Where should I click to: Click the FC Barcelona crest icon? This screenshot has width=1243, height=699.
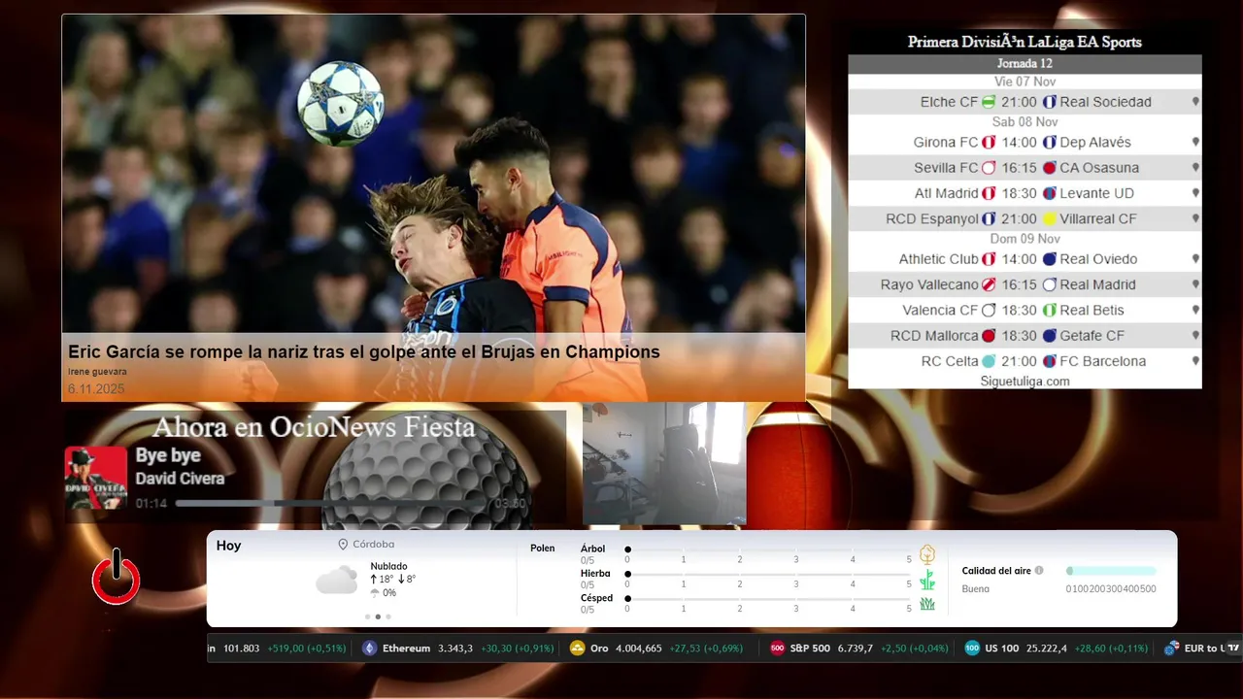[x=1050, y=361]
